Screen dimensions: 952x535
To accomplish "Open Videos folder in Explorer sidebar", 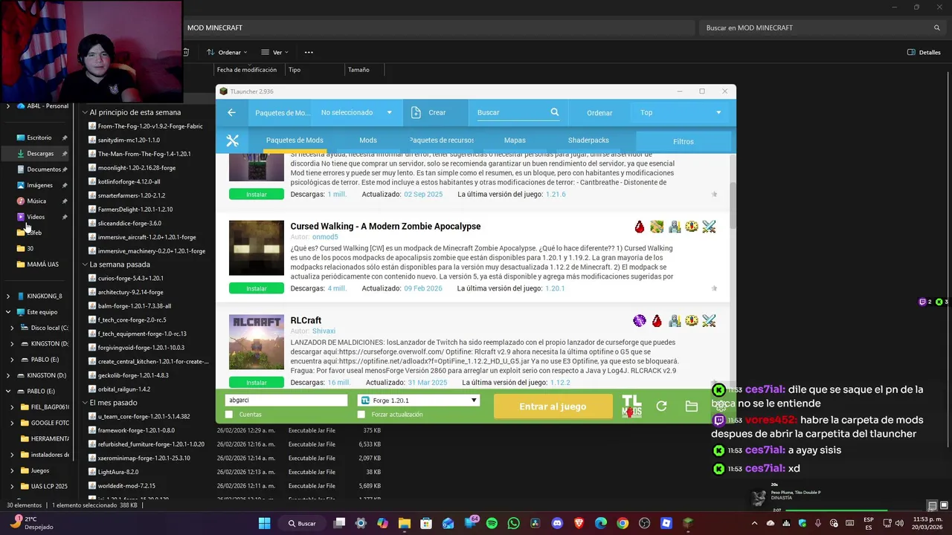I will (36, 217).
